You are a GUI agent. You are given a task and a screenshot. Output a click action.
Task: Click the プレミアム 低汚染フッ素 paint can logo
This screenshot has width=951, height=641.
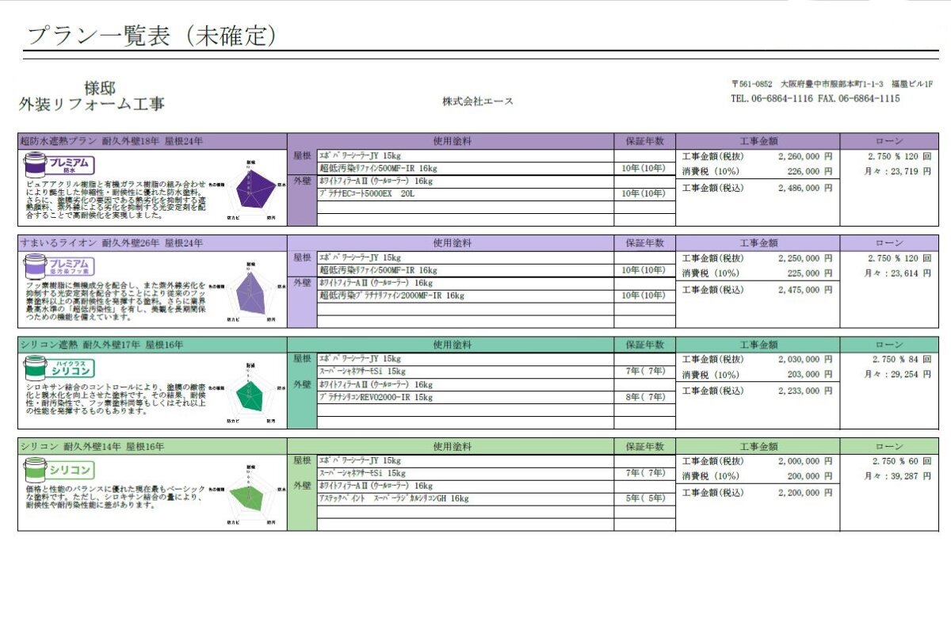[x=60, y=265]
